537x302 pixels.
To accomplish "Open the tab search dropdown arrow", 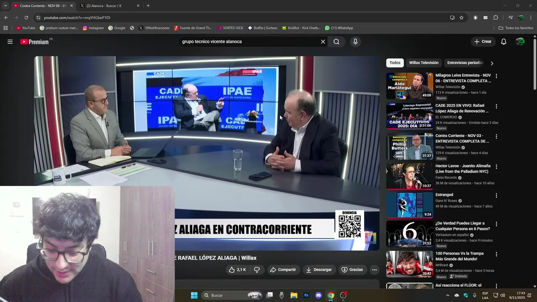I will 5,6.
